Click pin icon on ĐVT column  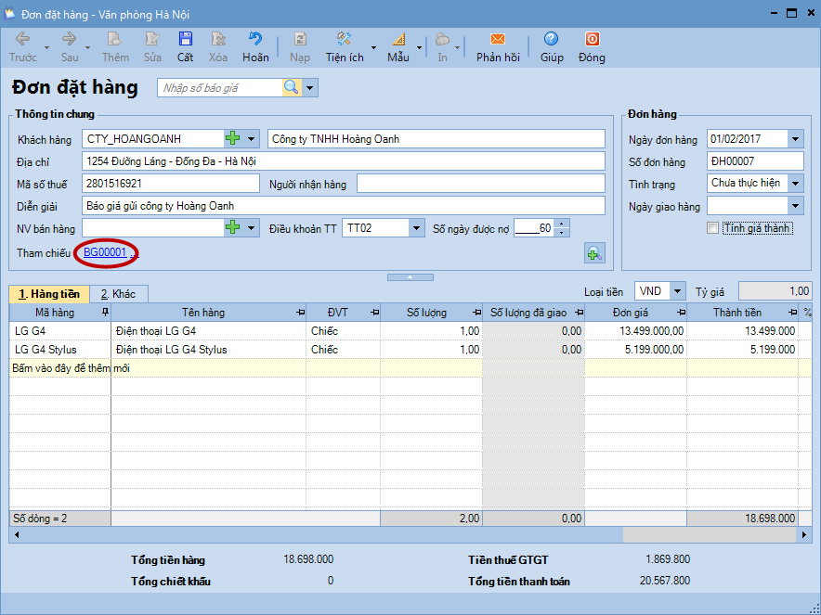(x=374, y=313)
